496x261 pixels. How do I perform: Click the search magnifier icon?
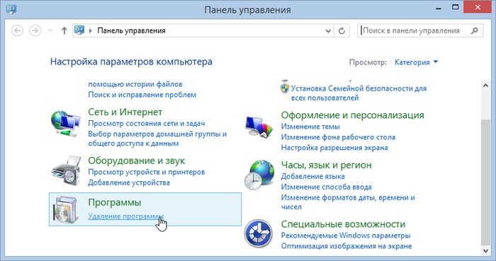pos(474,30)
